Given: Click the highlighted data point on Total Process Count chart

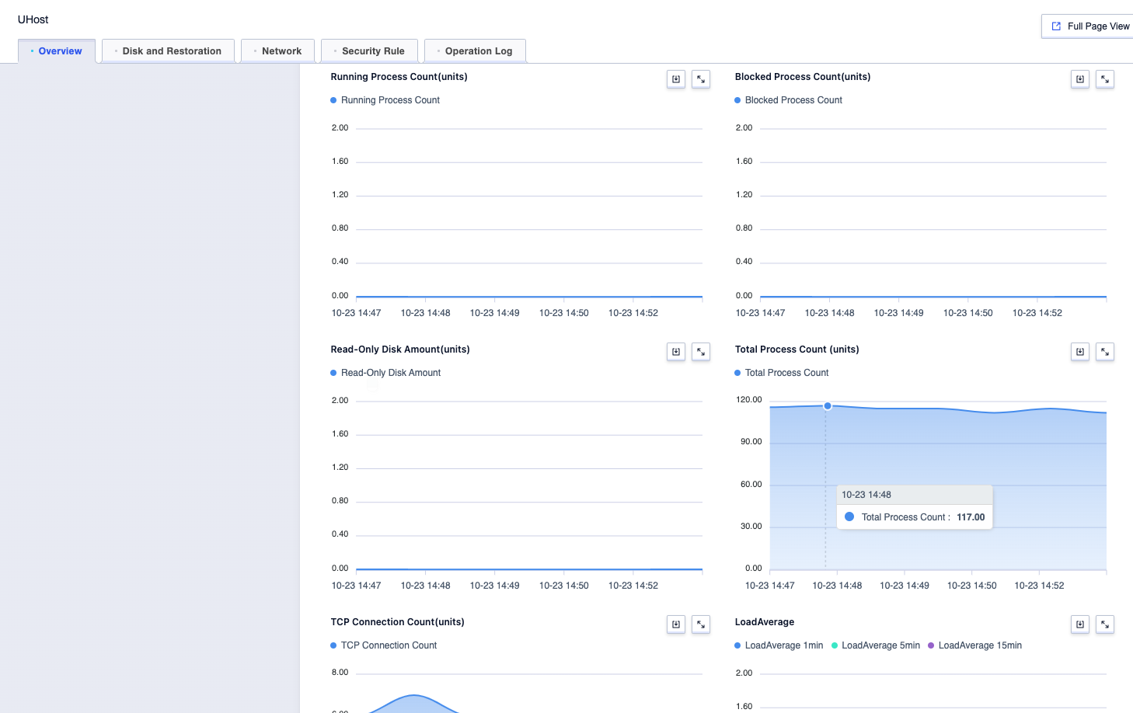Looking at the screenshot, I should point(828,406).
